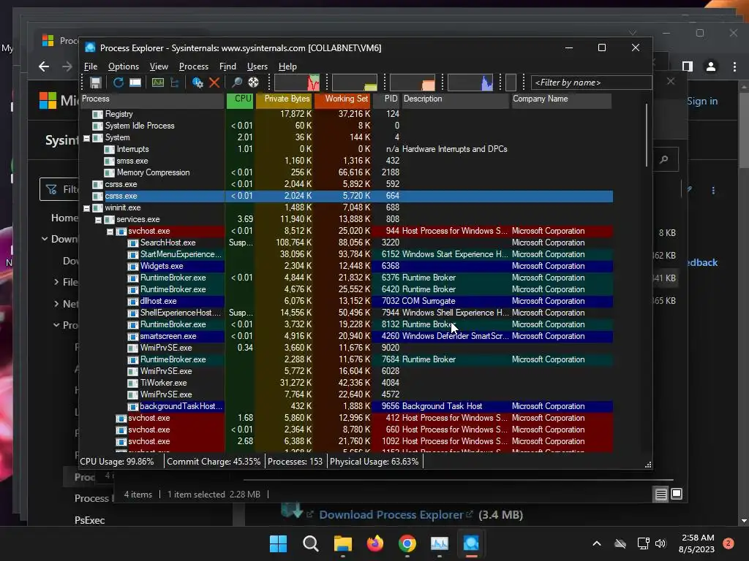Click the I/O activity mini graph
The width and height of the screenshot is (749, 561).
pos(470,83)
